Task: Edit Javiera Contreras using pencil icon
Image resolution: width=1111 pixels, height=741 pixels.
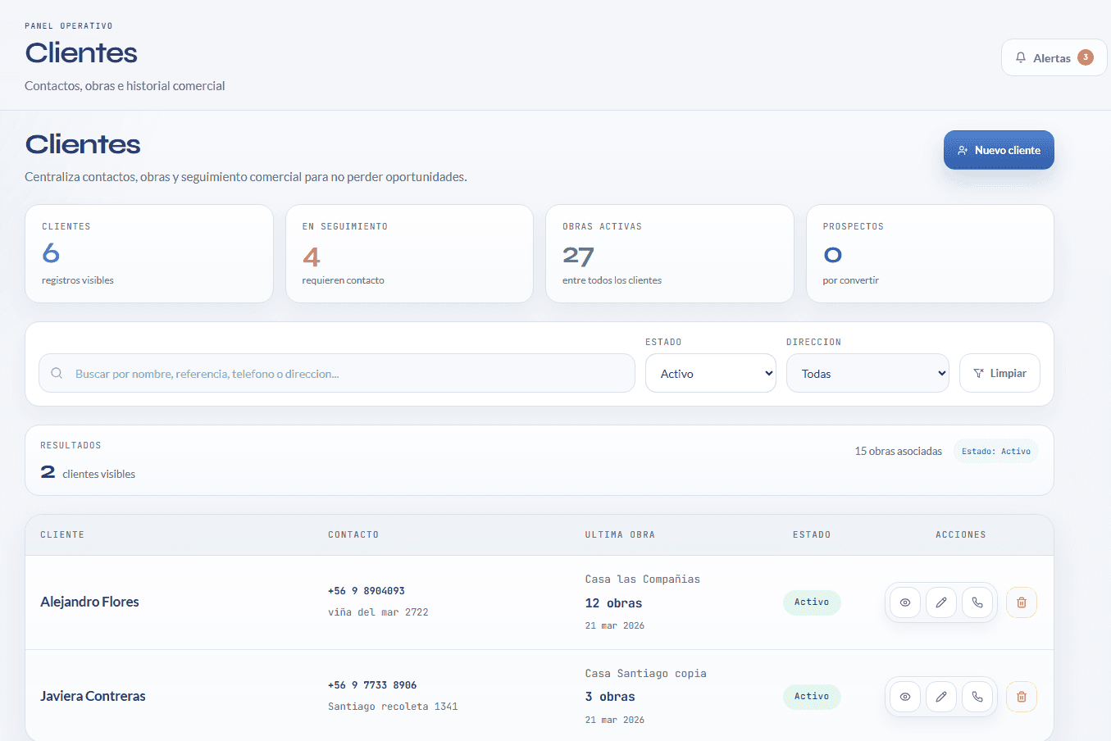Action: coord(941,697)
